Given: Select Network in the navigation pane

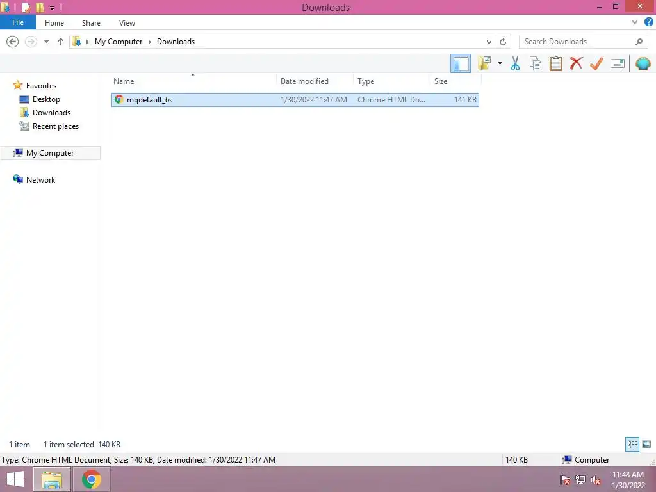Looking at the screenshot, I should 40,179.
